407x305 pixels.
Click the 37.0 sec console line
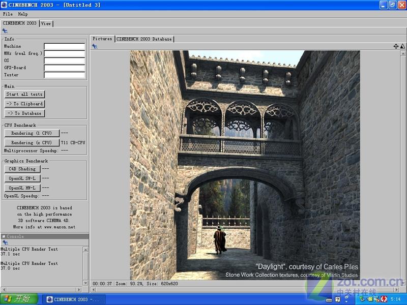10,268
